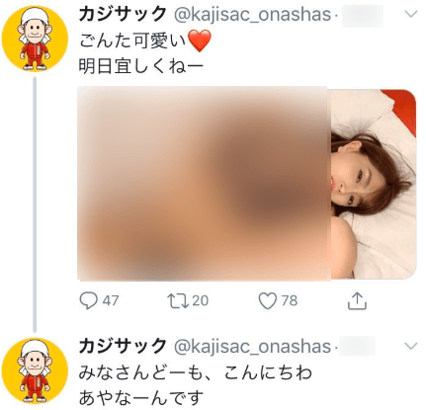Screen dimensions: 426x410
Task: Click the retweet count 20
Action: (x=201, y=301)
